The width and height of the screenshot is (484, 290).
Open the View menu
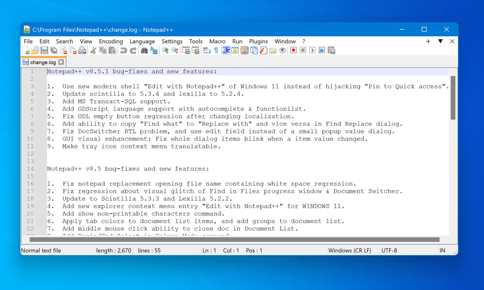86,41
